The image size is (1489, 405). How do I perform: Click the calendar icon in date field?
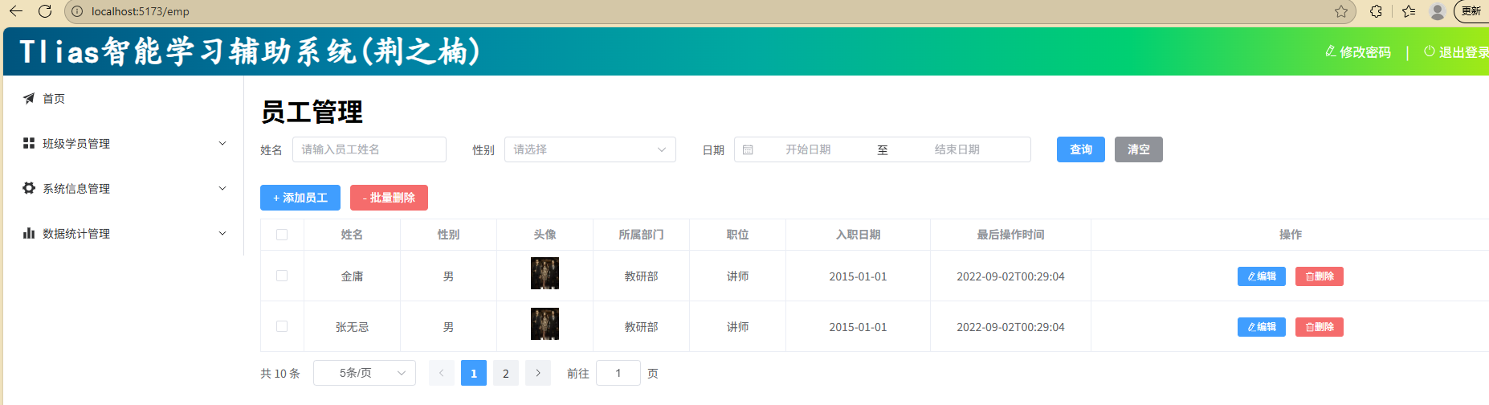[748, 150]
